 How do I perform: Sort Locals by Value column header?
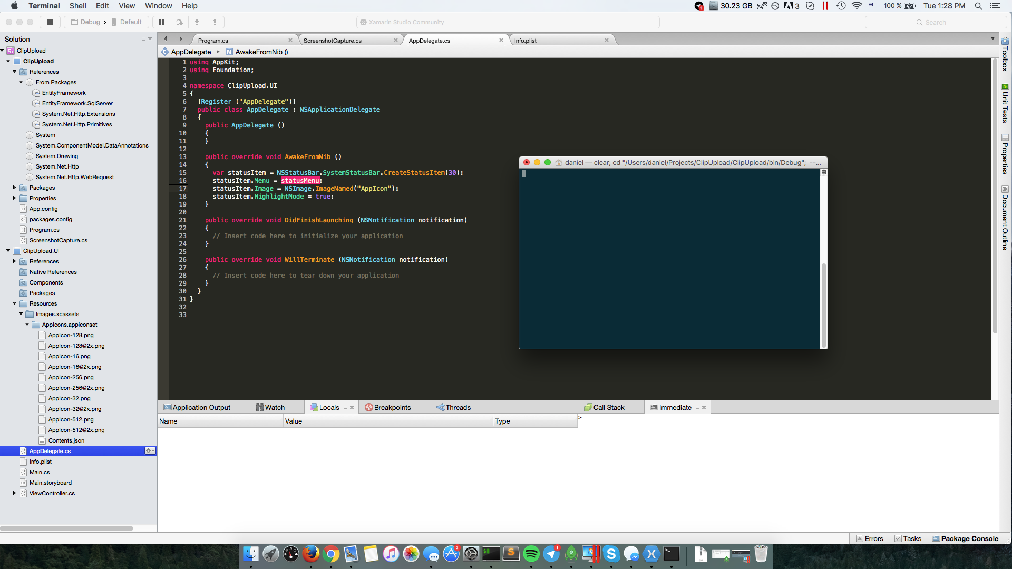(x=388, y=421)
